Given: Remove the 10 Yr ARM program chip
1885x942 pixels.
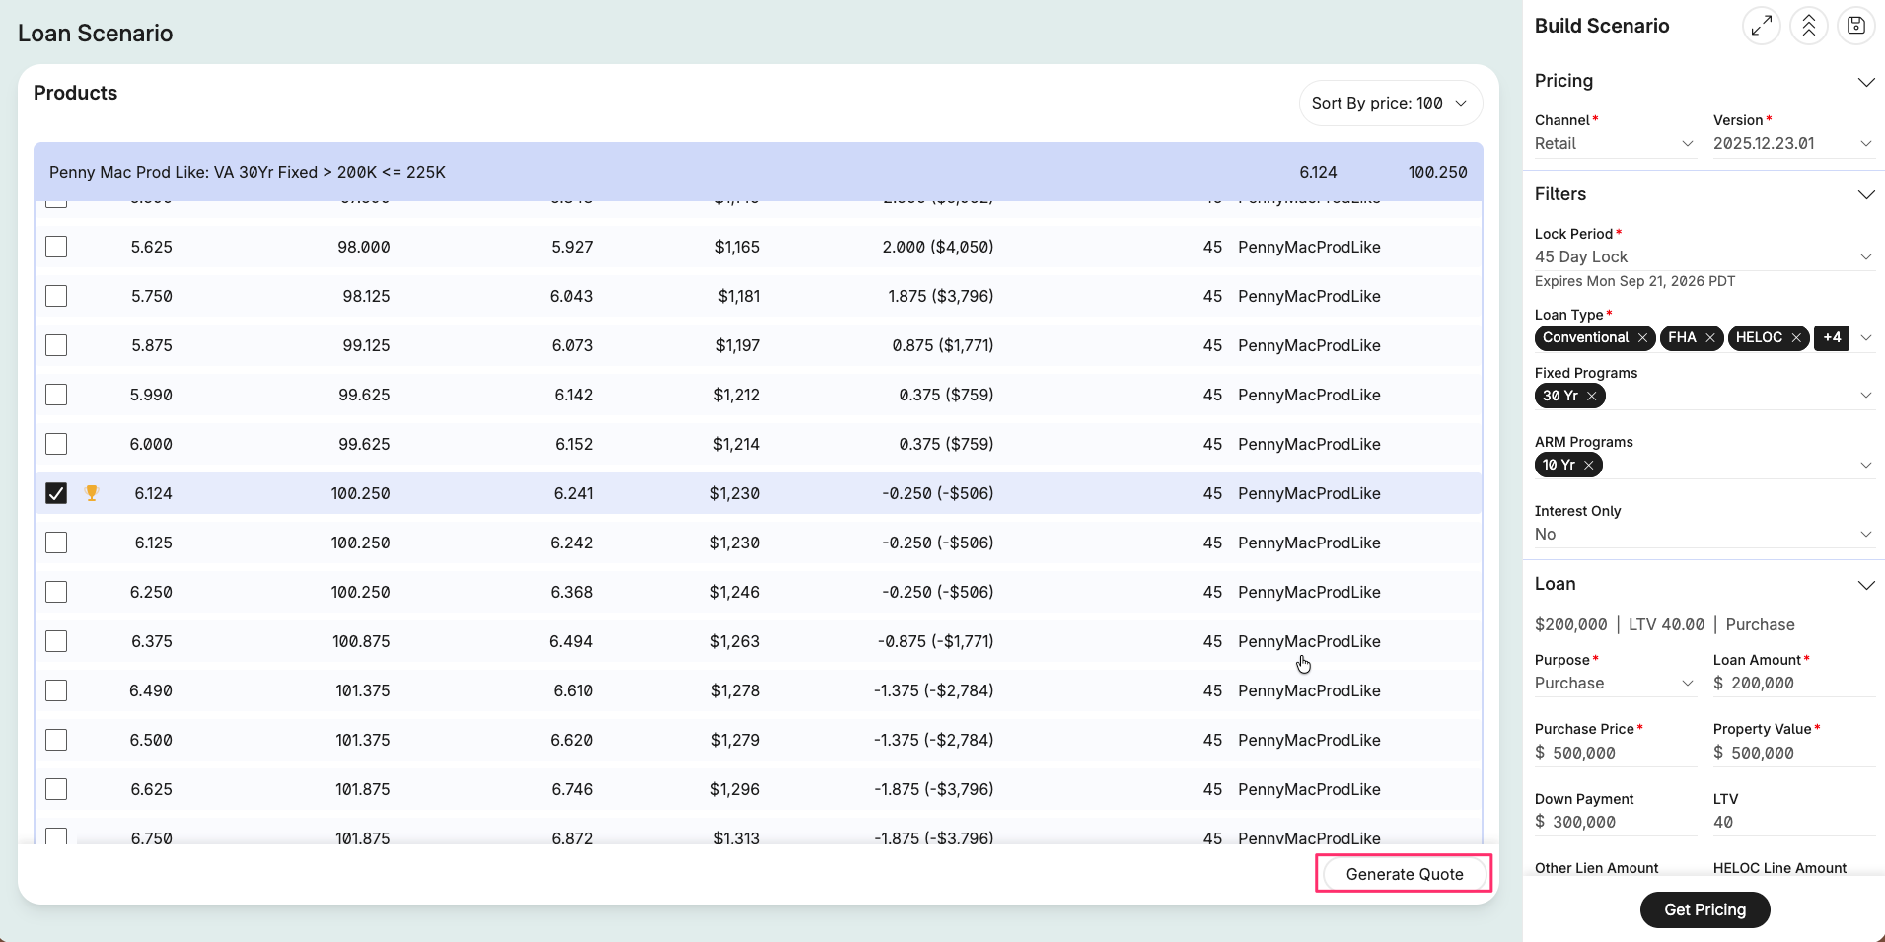Looking at the screenshot, I should click(x=1589, y=465).
